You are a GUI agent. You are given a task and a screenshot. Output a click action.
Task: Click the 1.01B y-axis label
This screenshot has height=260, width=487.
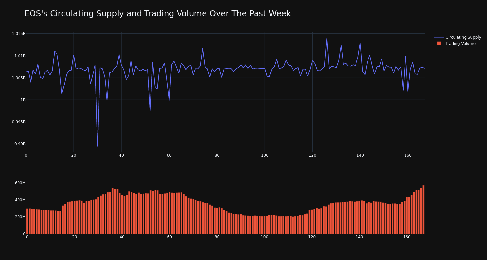(19, 56)
